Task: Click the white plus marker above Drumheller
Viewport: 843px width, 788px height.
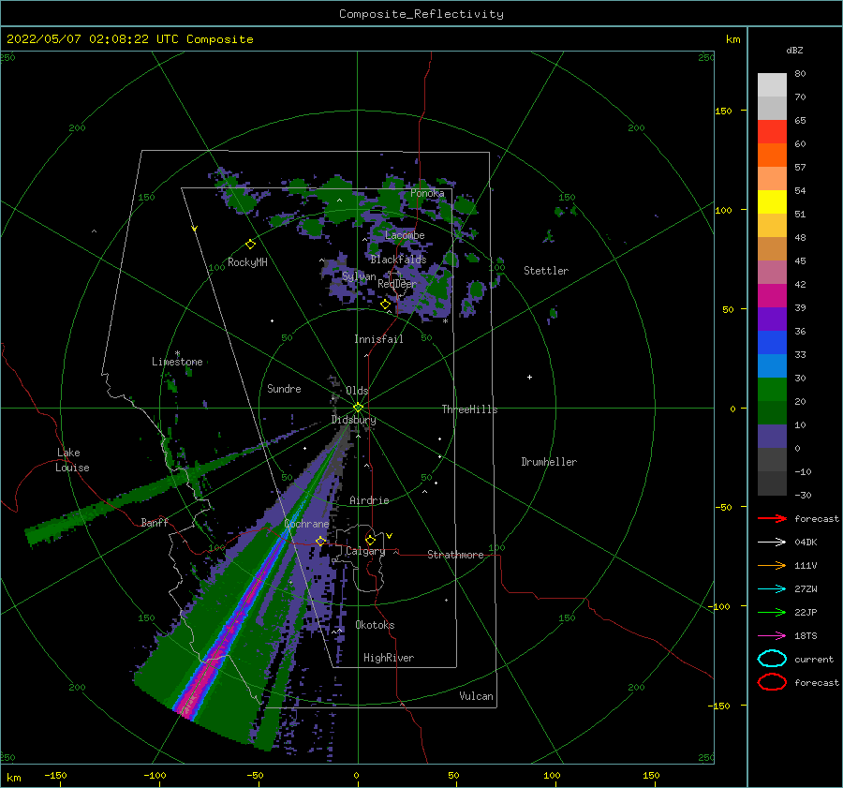Action: (x=529, y=377)
